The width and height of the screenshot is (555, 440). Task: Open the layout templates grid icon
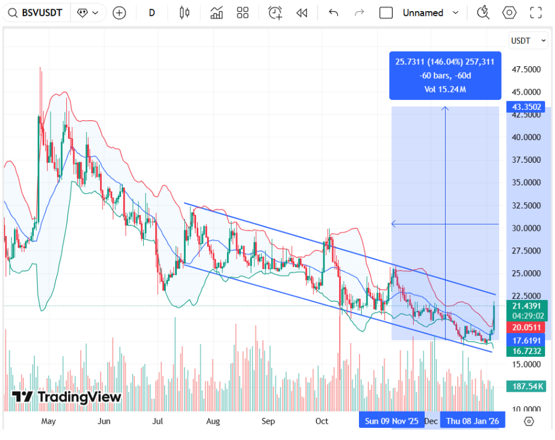[243, 13]
